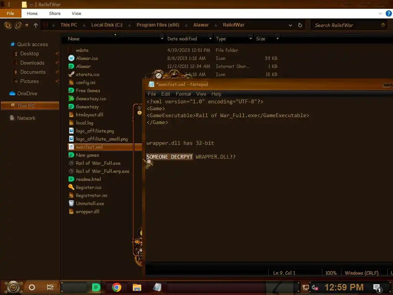Launch Google Chrome from taskbar

[117, 287]
